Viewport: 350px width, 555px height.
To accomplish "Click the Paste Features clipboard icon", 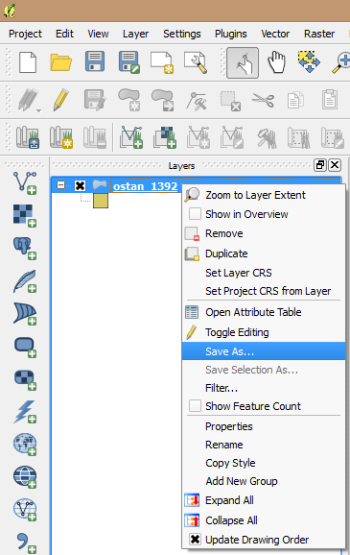I will pyautogui.click(x=330, y=99).
